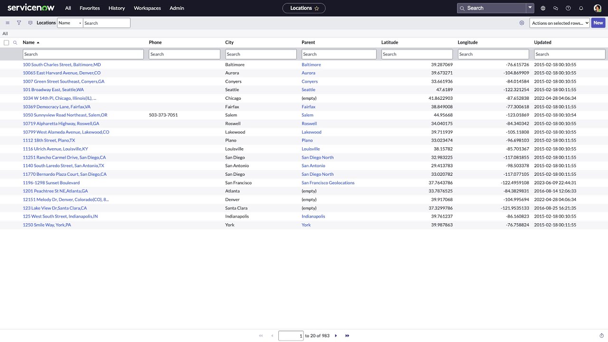Open the San Francisco Geolocations parent link

point(328,183)
